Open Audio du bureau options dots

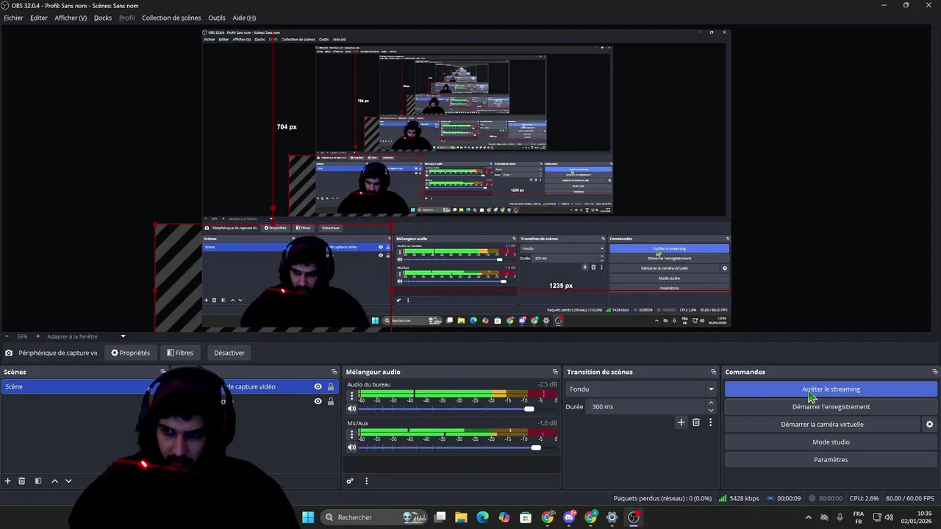pos(351,395)
